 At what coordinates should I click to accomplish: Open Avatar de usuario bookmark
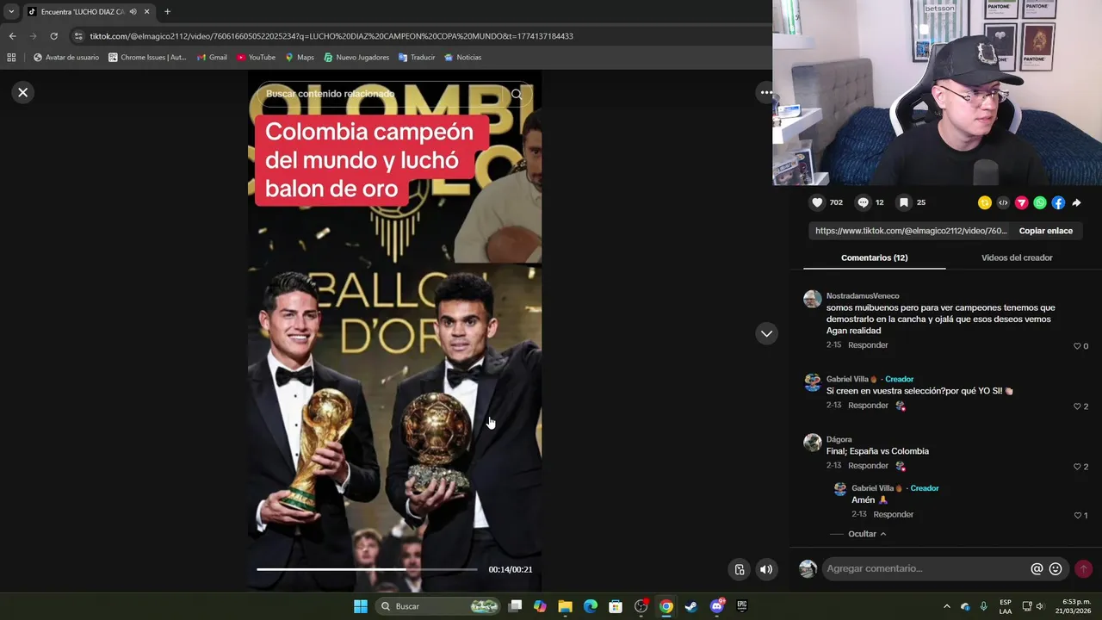coord(65,58)
